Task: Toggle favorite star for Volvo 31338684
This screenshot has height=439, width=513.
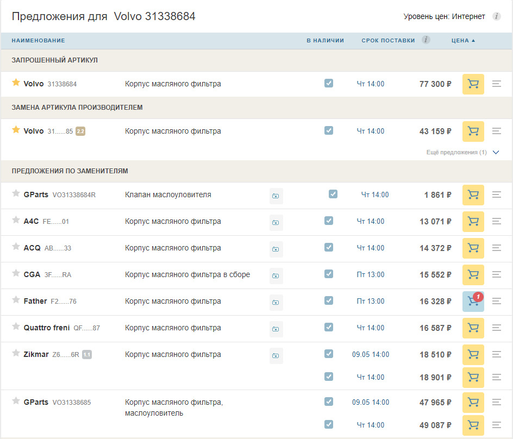Action: 16,83
